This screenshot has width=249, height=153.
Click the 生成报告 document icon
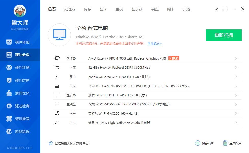(x=225, y=143)
